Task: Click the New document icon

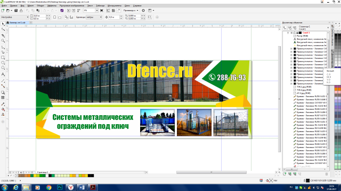Action: coord(3,11)
